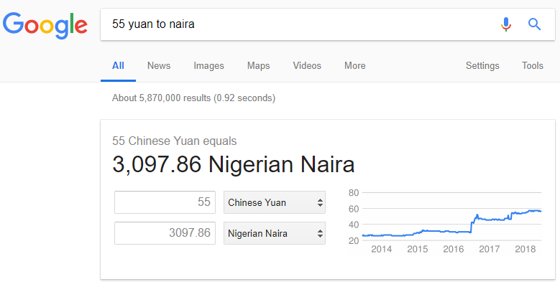Open the Nigerian Naira currency dropdown
Image resolution: width=560 pixels, height=292 pixels.
point(275,233)
